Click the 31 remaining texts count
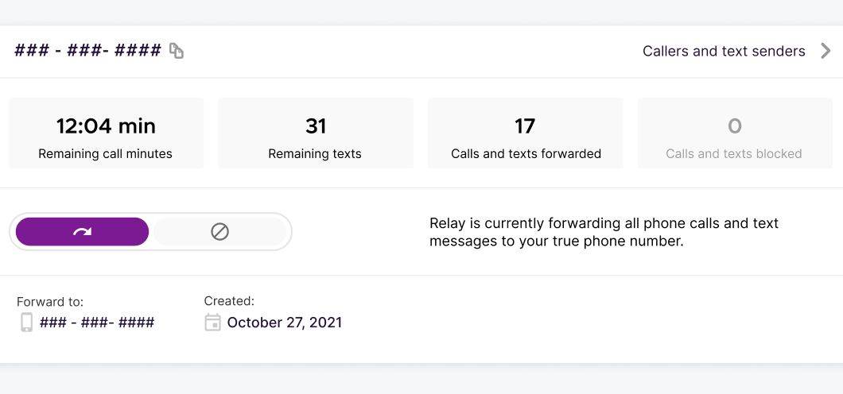The image size is (843, 394). point(316,126)
